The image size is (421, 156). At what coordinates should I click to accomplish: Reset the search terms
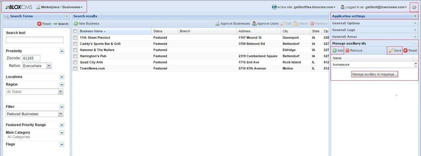pyautogui.click(x=44, y=24)
